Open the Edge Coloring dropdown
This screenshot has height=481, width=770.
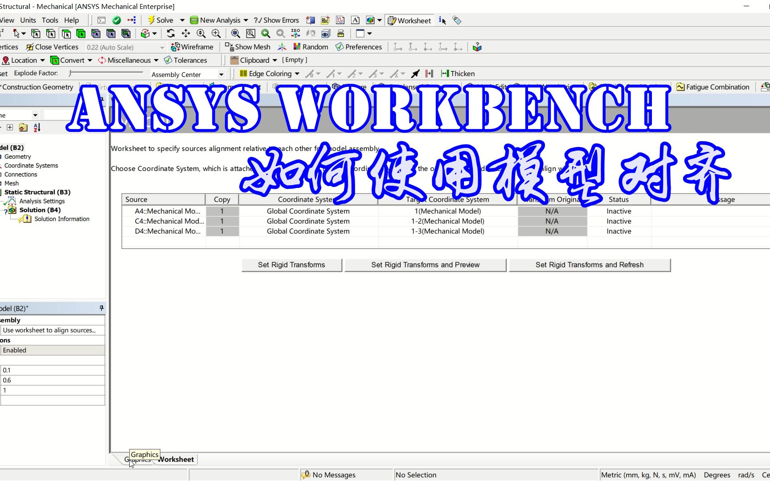point(297,73)
